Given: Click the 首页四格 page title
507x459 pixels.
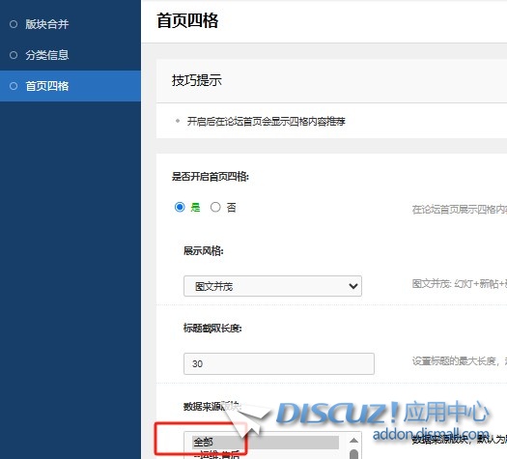Looking at the screenshot, I should (187, 20).
